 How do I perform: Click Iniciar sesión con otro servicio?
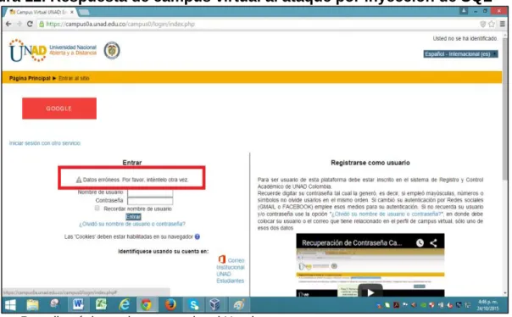click(x=45, y=143)
